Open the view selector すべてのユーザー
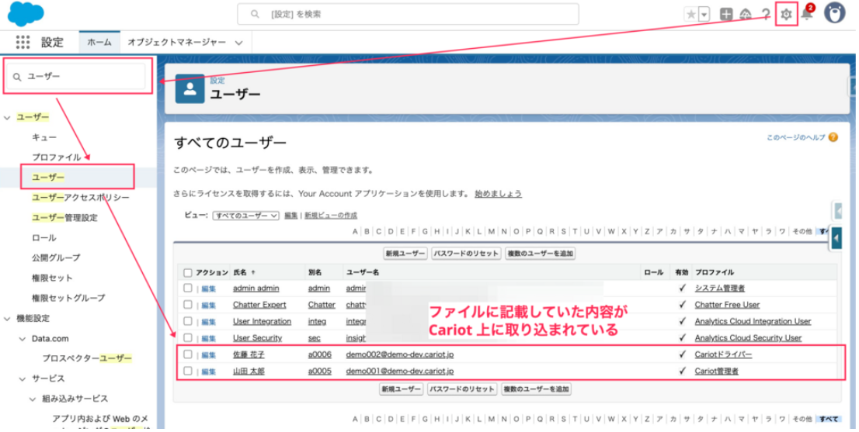 (246, 216)
